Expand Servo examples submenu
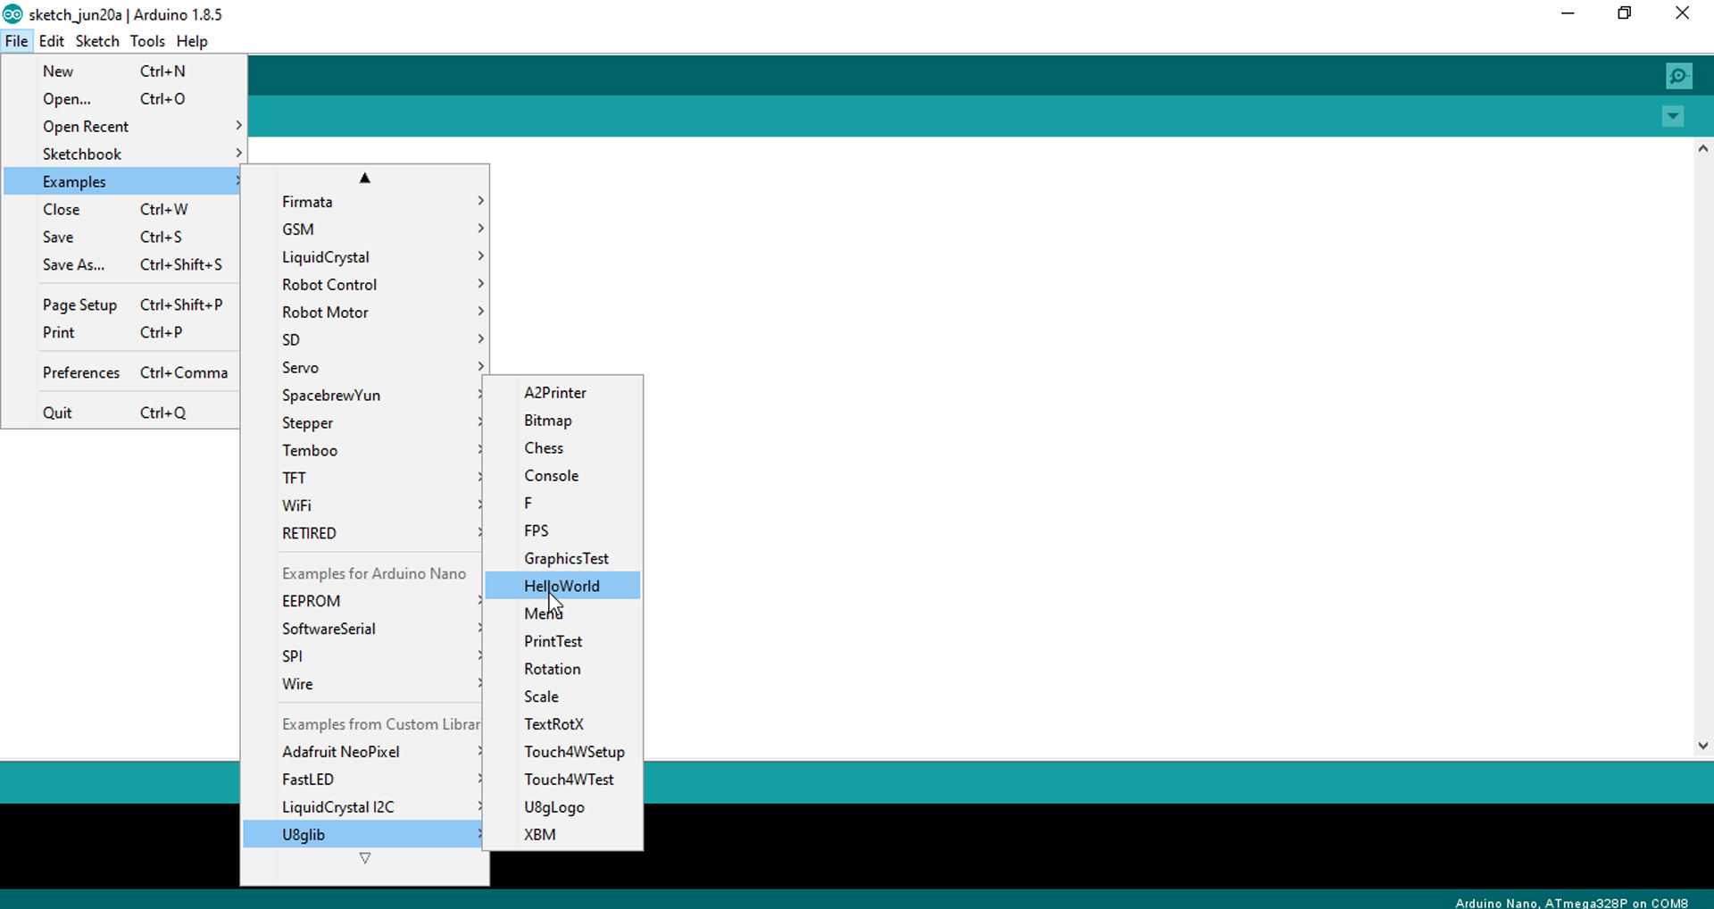The width and height of the screenshot is (1714, 909). click(365, 368)
